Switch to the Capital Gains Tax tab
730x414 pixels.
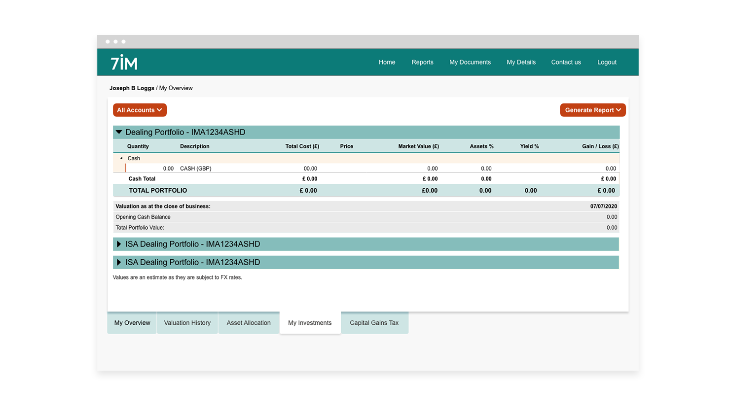coord(374,322)
